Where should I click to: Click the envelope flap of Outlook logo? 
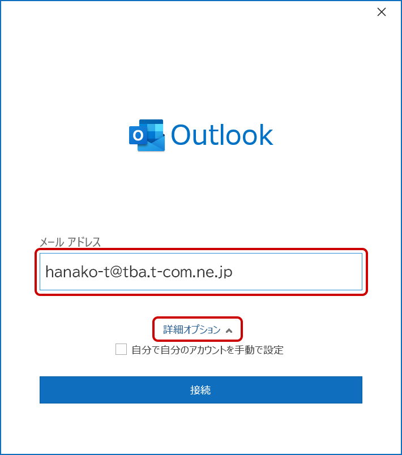click(152, 144)
